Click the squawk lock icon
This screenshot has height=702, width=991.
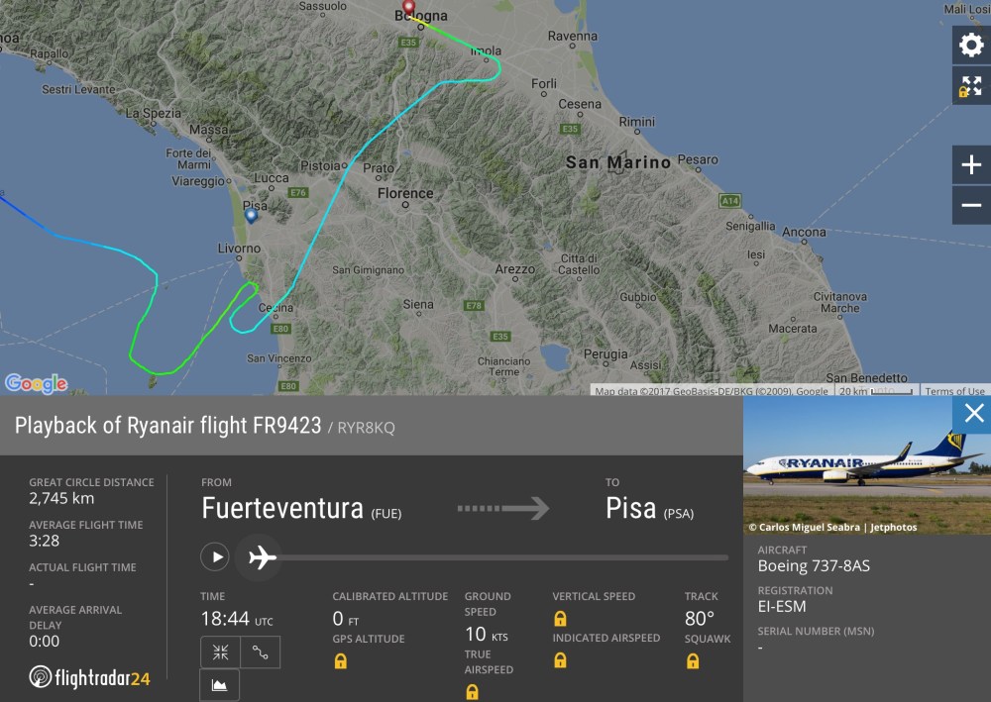[693, 660]
